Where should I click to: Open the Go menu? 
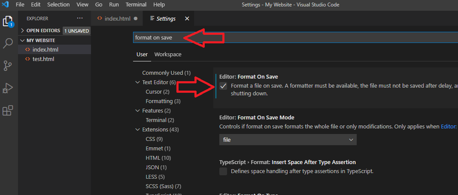point(99,5)
